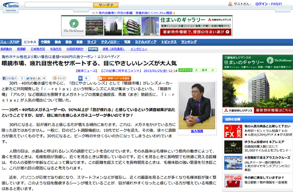Open the テクノロジー tab
Image resolution: width=293 pixels, height=195 pixels.
(110, 42)
